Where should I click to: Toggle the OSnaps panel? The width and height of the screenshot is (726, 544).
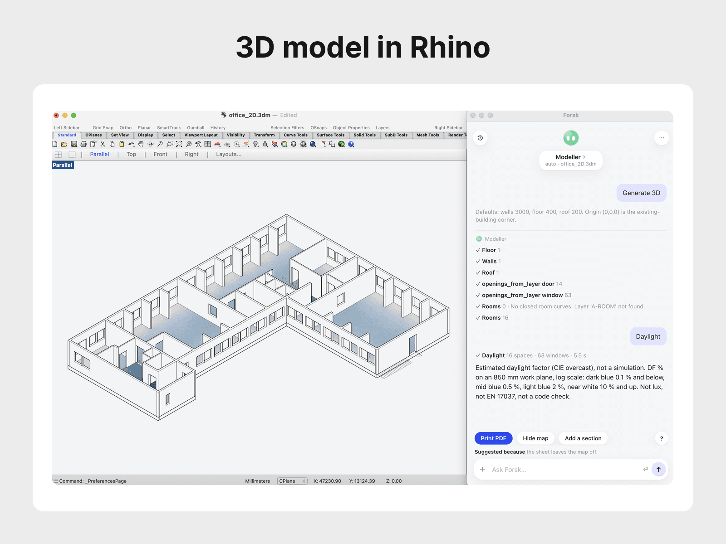point(319,128)
